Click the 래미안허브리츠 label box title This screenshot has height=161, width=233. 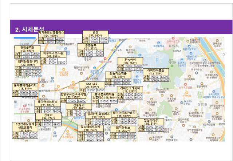pos(48,102)
